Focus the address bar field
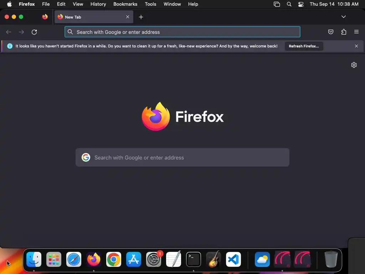Image resolution: width=365 pixels, height=274 pixels. coord(182,32)
